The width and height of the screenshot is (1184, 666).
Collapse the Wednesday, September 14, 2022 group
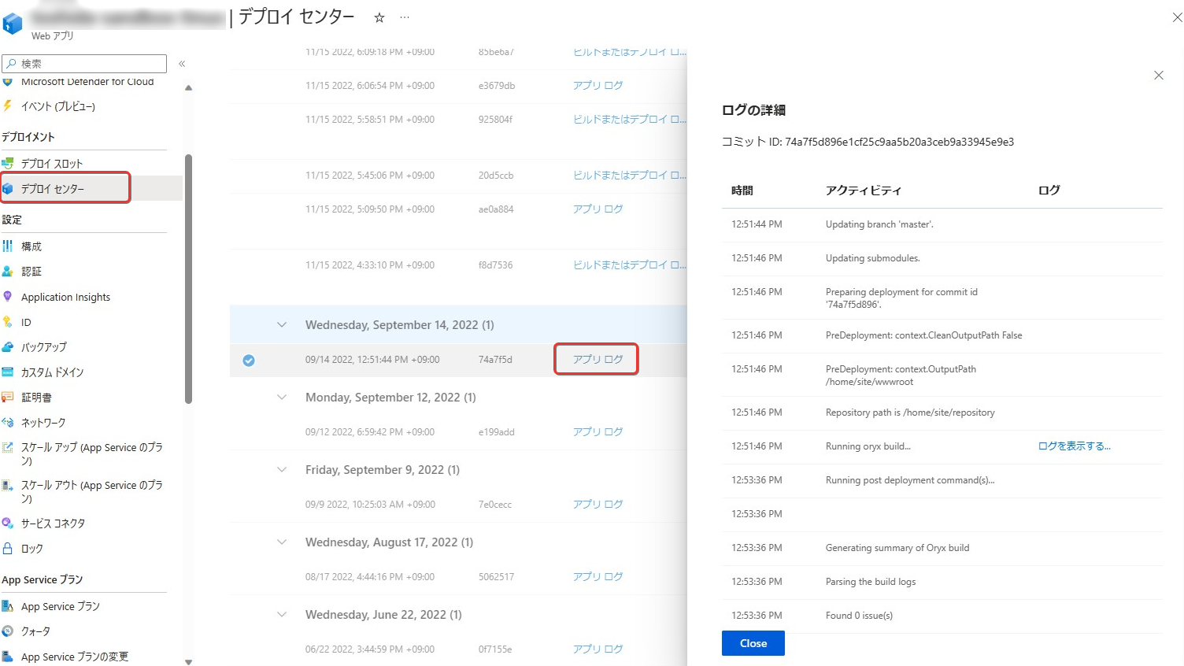(282, 325)
